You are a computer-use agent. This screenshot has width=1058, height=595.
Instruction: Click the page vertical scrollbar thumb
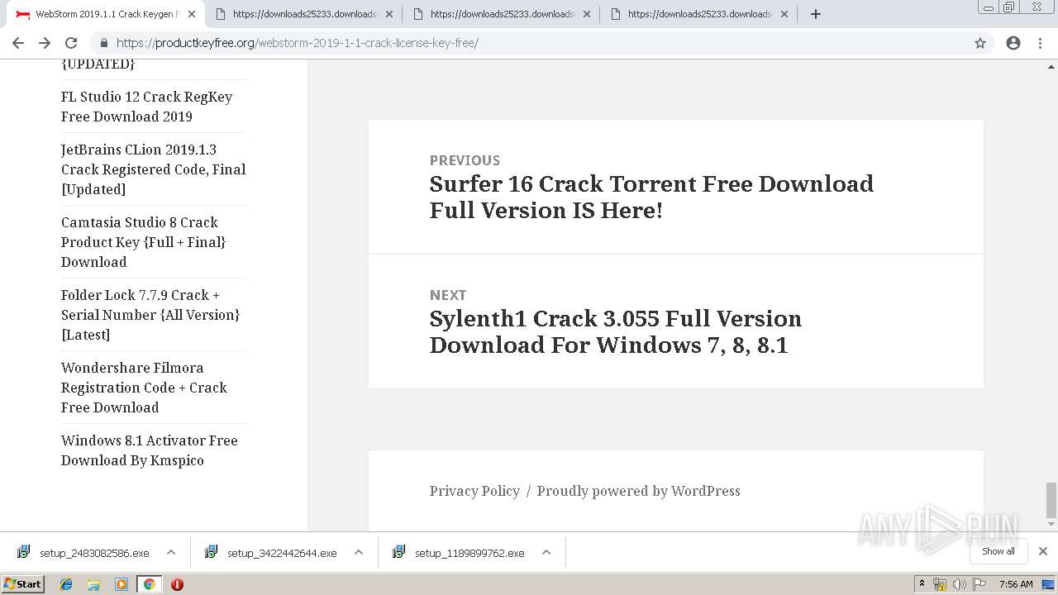pos(1051,499)
